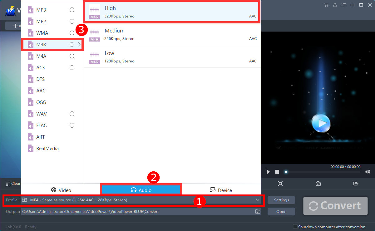Viewport: 375px width, 231px height.
Task: Open the Settings button
Action: (281, 200)
